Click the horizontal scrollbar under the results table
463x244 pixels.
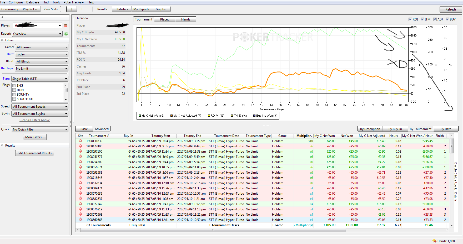tap(213, 230)
